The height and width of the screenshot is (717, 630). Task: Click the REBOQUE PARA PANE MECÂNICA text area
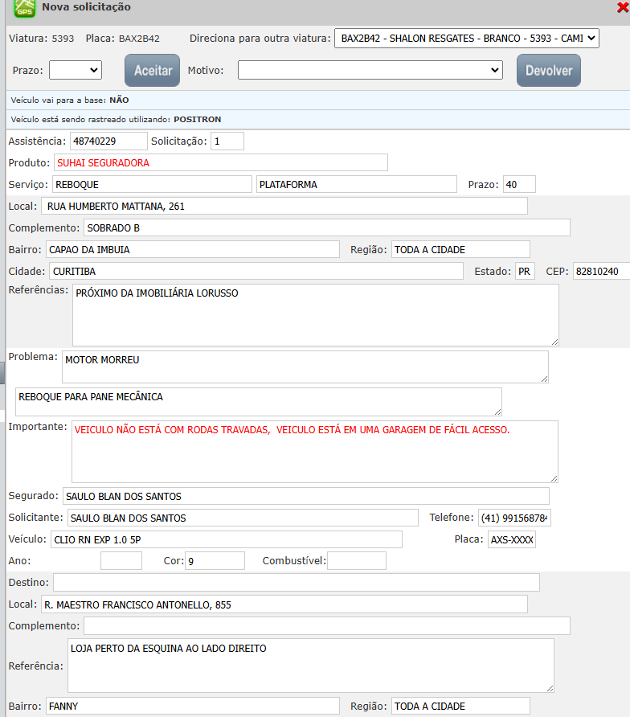259,402
